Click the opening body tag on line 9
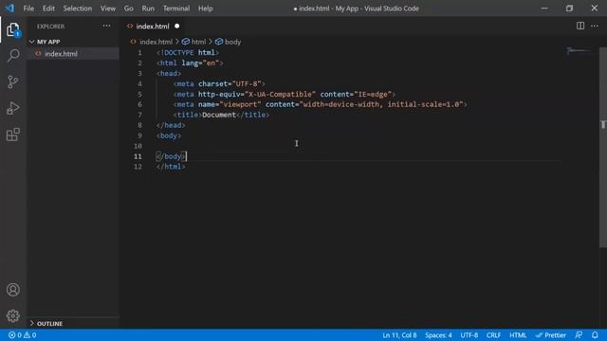Image resolution: width=607 pixels, height=341 pixels. coord(169,135)
